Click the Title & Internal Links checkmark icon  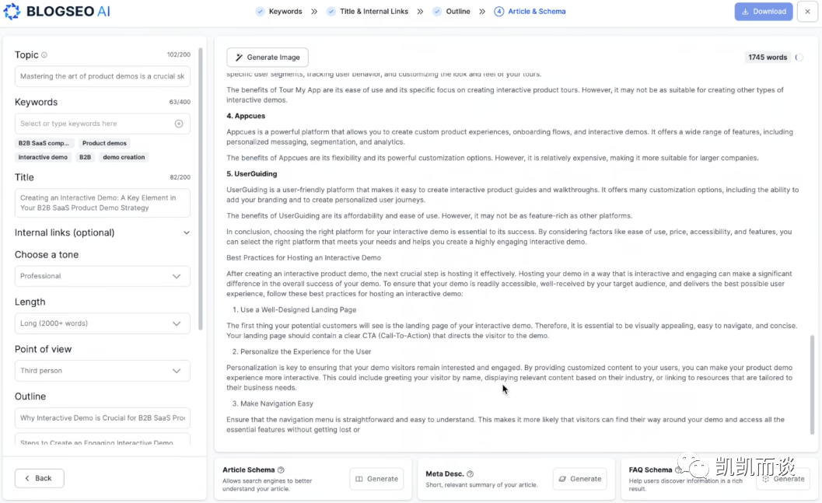[331, 12]
